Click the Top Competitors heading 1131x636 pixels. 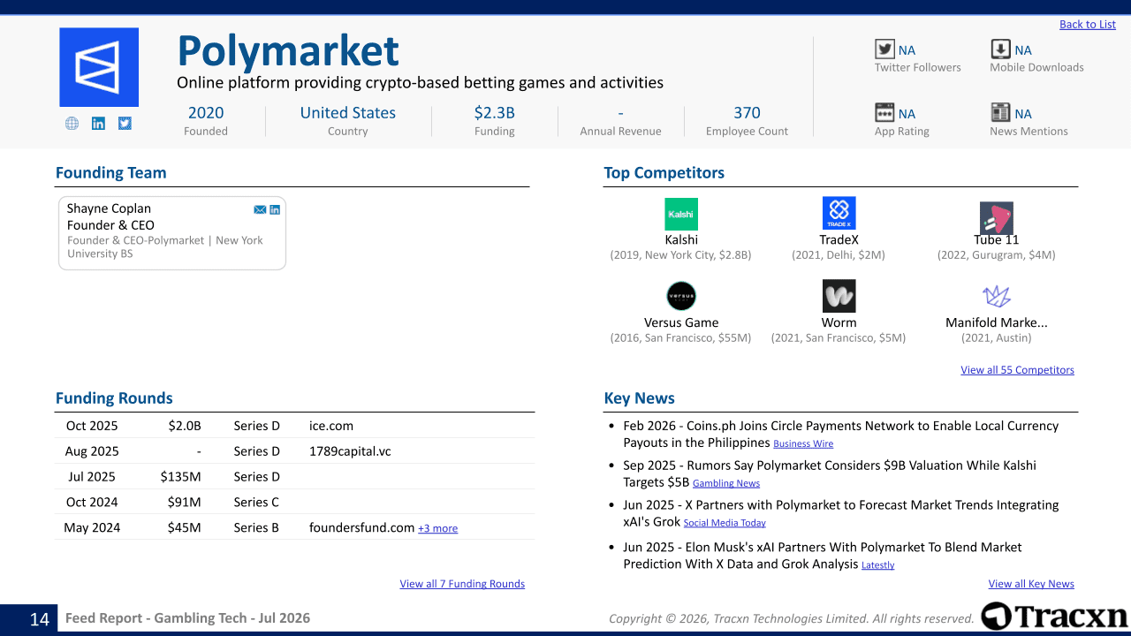(664, 173)
